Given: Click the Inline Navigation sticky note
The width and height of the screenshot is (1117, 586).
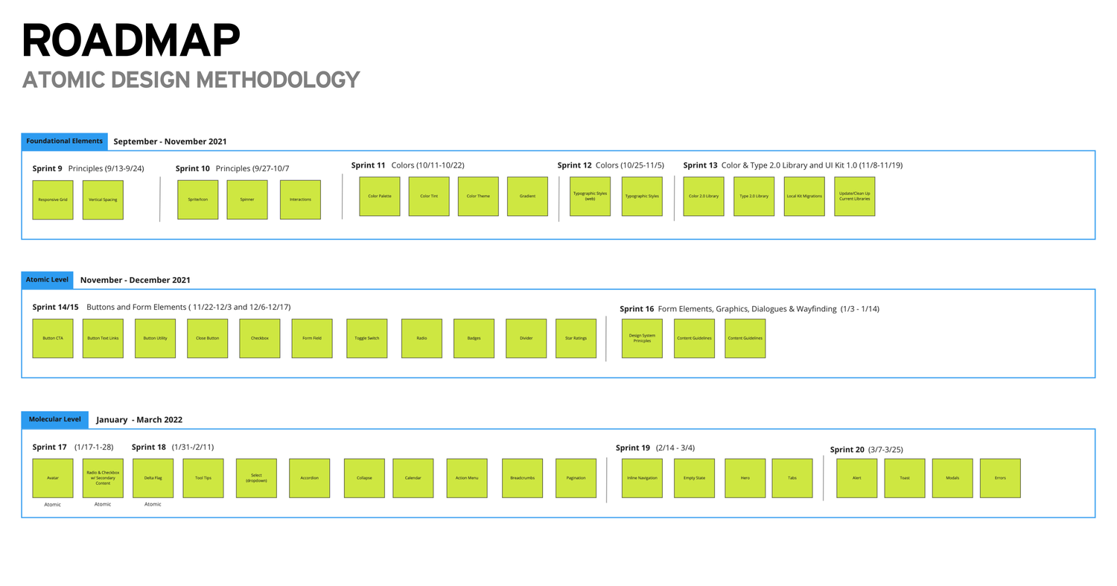Looking at the screenshot, I should tap(642, 478).
